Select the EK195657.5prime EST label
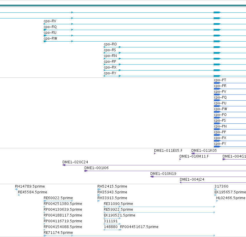This screenshot has width=246, height=237. coord(230,192)
